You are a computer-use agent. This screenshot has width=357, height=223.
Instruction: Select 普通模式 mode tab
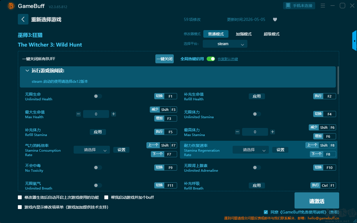click(216, 34)
